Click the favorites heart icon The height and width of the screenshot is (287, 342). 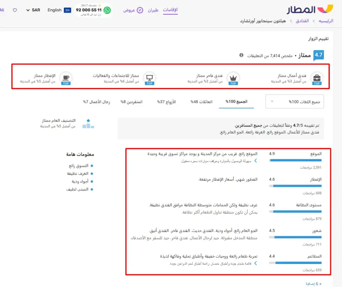point(15,10)
